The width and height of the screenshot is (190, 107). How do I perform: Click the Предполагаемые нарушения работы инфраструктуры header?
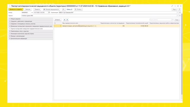pyautogui.click(x=164, y=23)
